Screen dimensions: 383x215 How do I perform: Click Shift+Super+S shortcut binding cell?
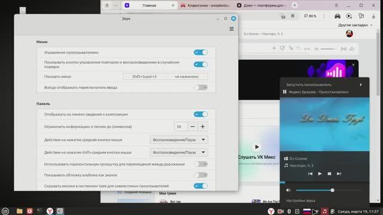(144, 76)
